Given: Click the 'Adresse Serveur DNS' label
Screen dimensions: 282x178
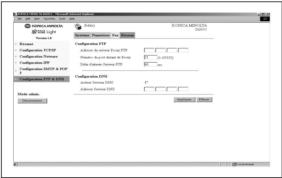Looking at the screenshot, I should coord(98,89).
